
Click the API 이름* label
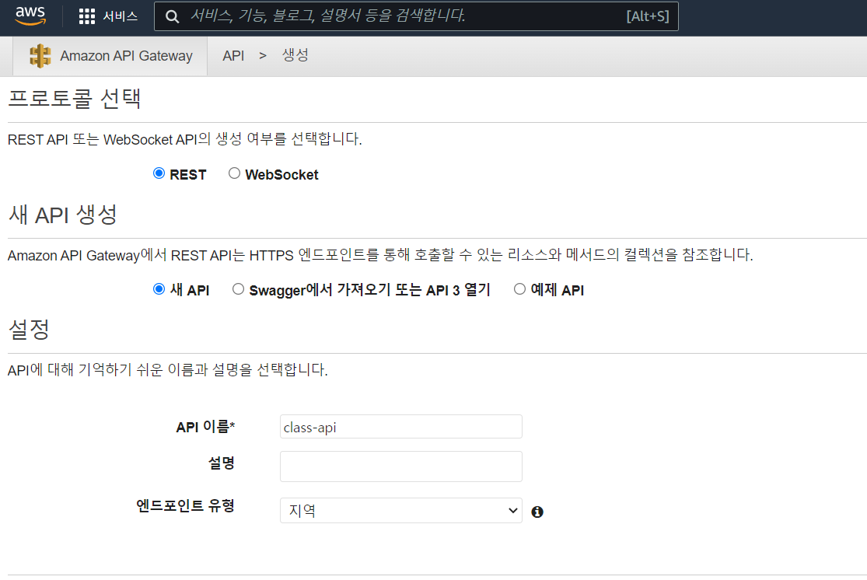(x=205, y=427)
